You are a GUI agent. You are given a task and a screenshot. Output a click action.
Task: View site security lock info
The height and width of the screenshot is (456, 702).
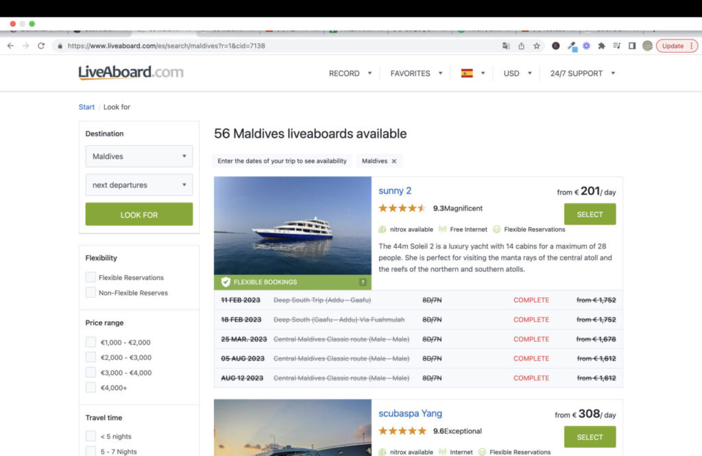pyautogui.click(x=60, y=46)
